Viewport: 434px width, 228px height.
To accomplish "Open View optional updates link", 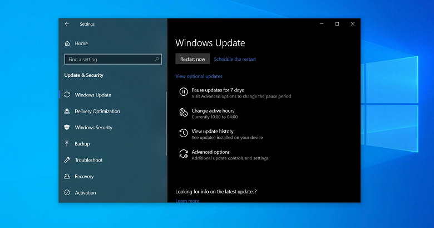I will pyautogui.click(x=199, y=76).
